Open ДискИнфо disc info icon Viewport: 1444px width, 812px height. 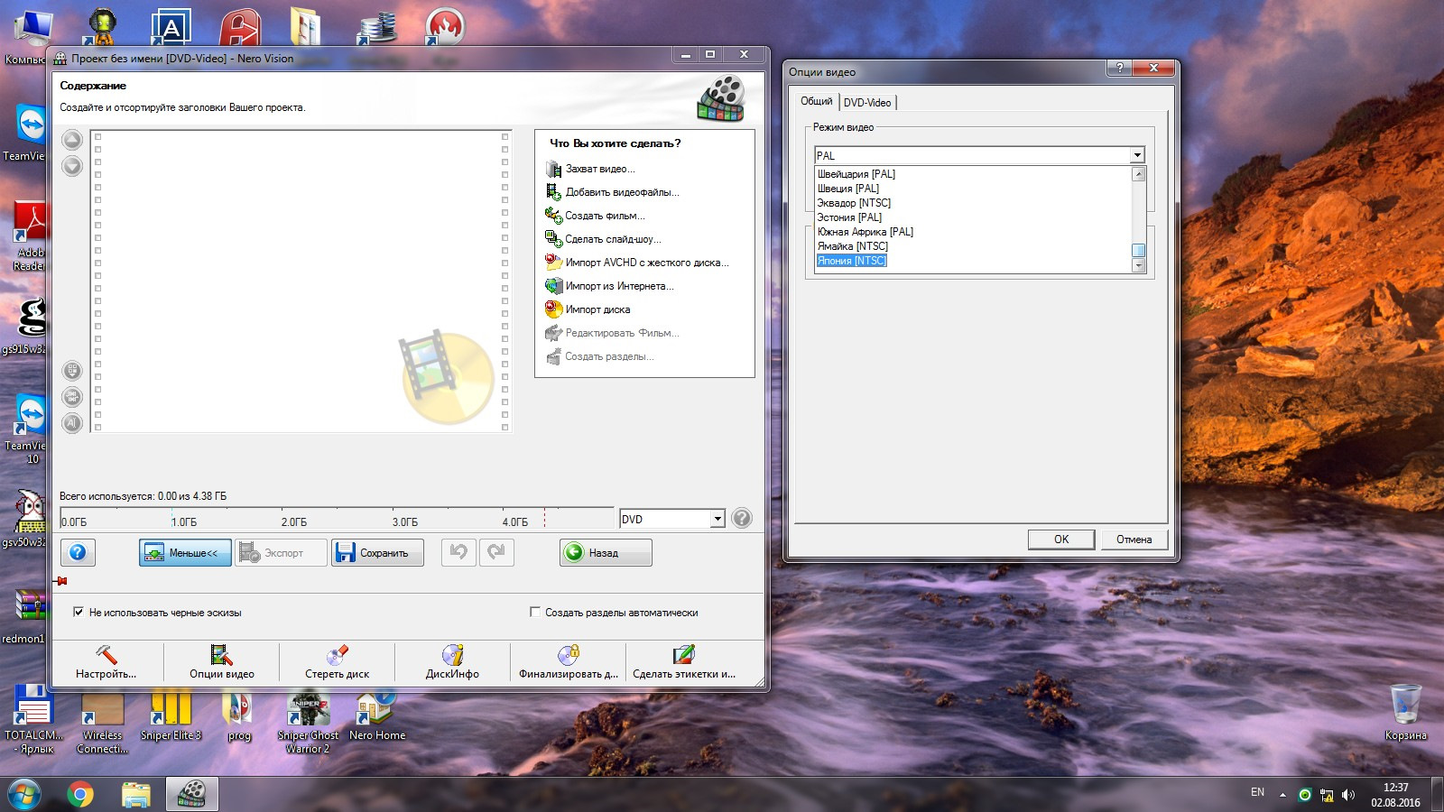pos(452,655)
